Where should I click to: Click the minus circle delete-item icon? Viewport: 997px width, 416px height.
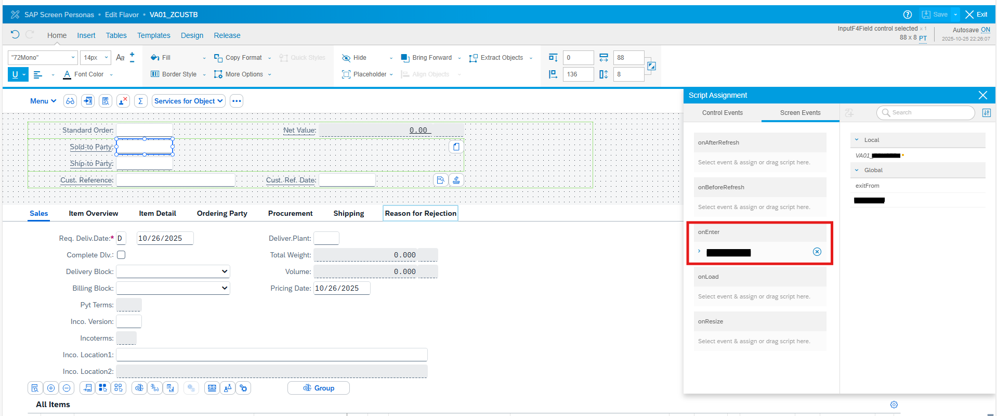pyautogui.click(x=67, y=388)
